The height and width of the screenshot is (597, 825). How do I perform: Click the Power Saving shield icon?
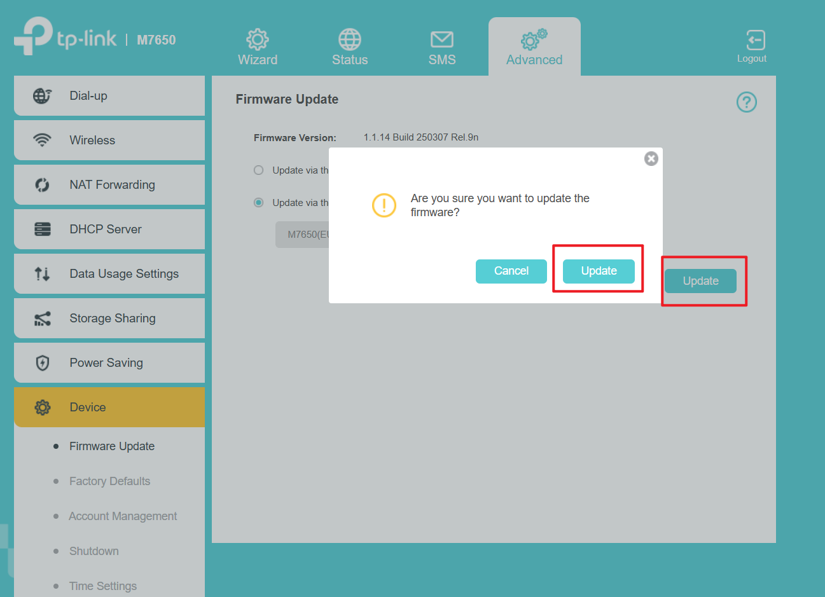pos(42,363)
